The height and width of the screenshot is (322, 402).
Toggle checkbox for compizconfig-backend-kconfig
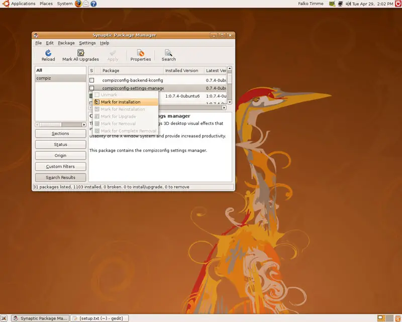pos(92,80)
